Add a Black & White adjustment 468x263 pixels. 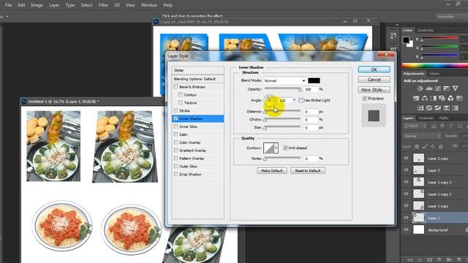[433, 98]
